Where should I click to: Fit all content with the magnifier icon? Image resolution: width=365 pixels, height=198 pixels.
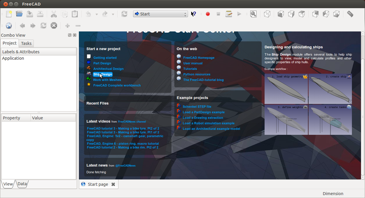coord(253,14)
